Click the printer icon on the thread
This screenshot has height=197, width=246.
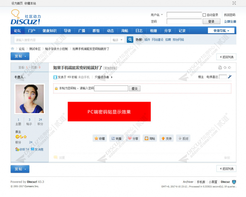tap(220, 68)
